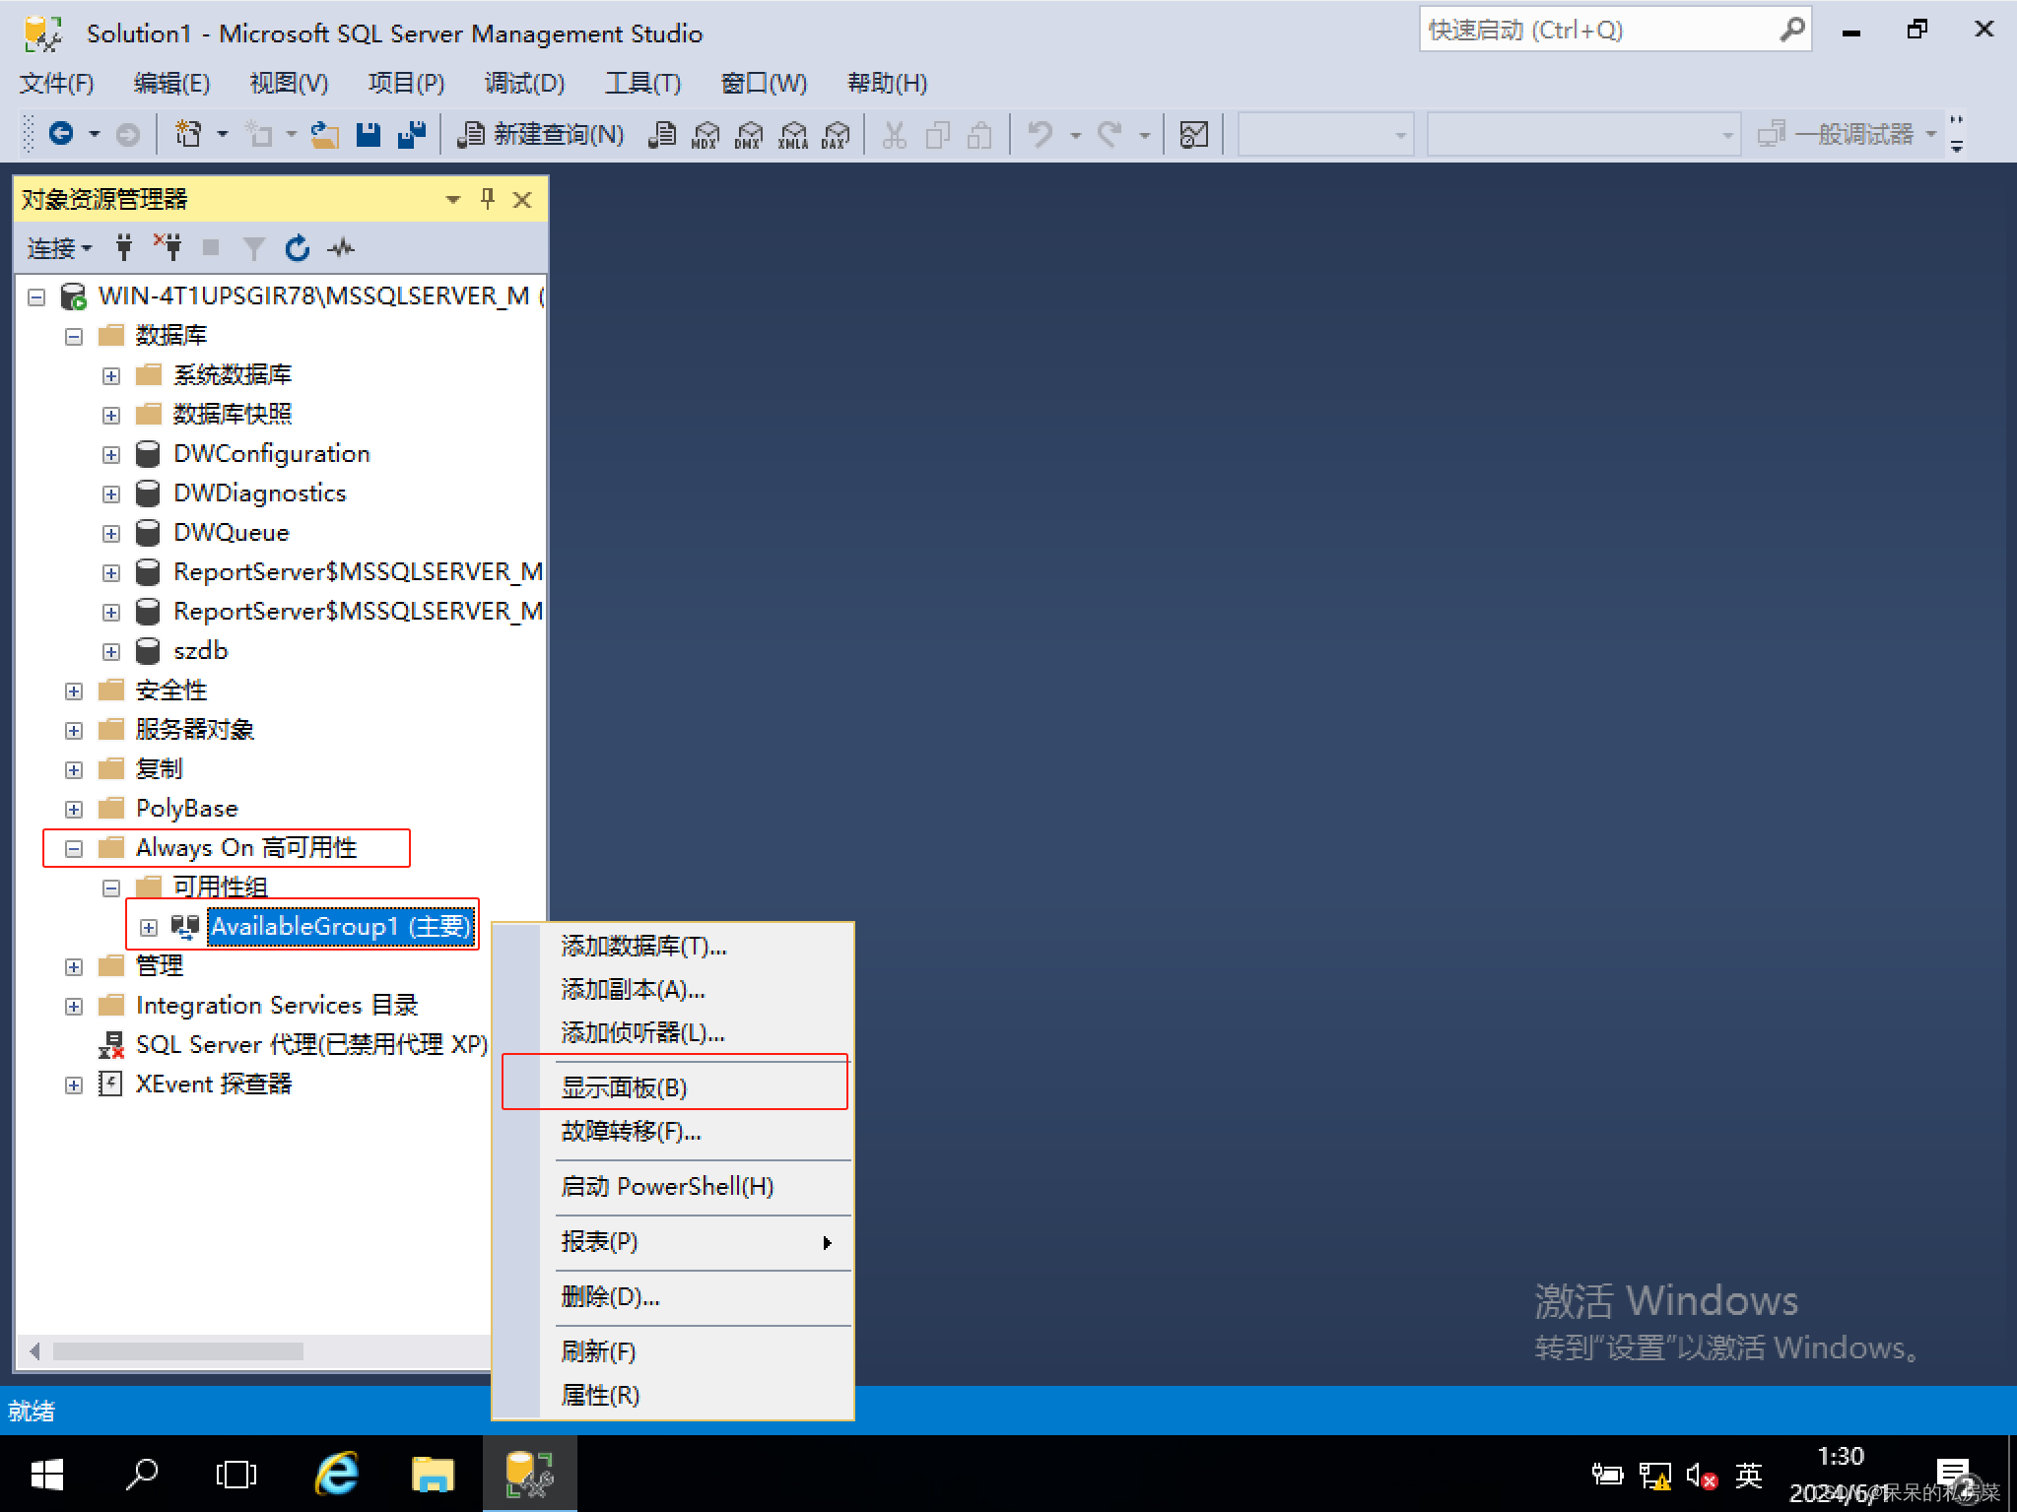Click the New Query (新建查询) button
The image size is (2017, 1512).
(x=541, y=134)
